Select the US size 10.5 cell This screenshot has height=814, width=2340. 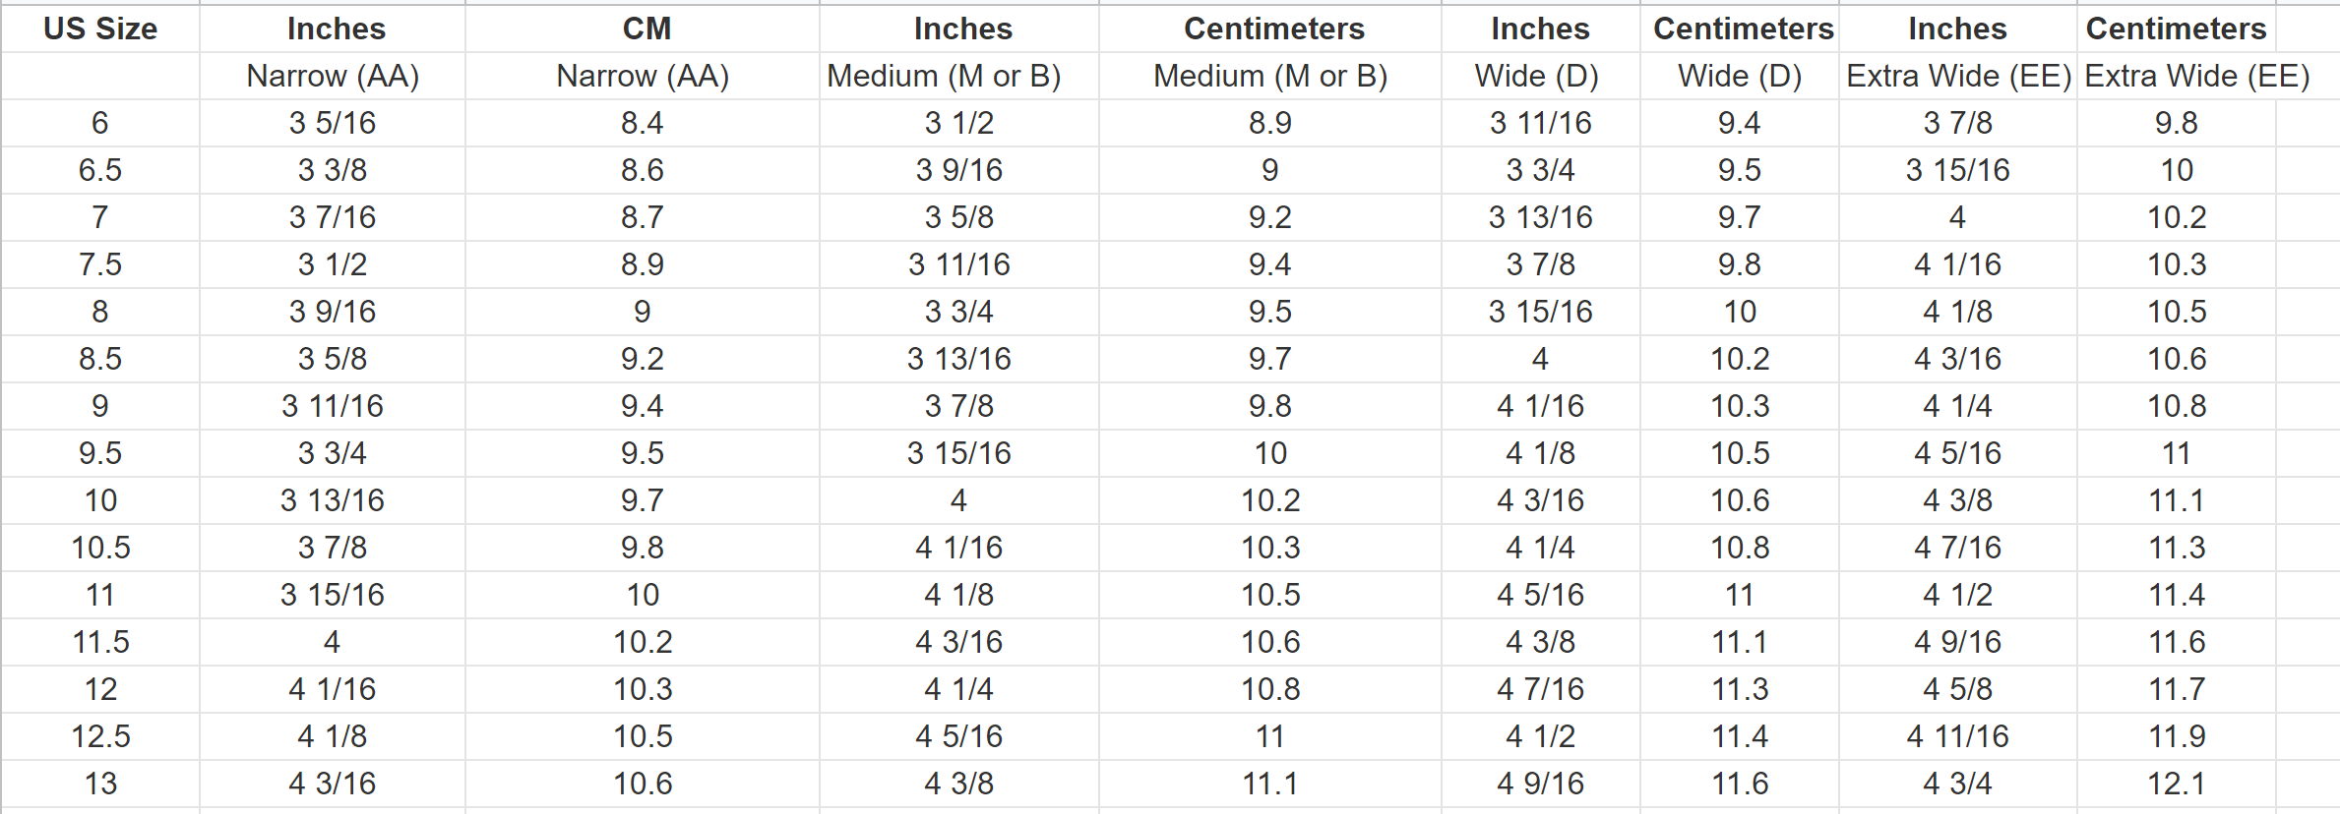[x=100, y=548]
